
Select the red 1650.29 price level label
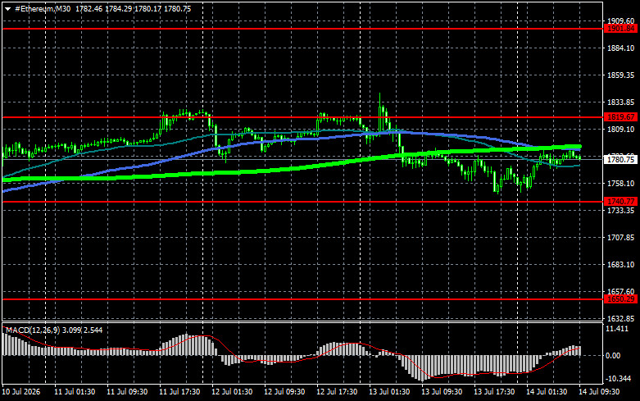620,299
